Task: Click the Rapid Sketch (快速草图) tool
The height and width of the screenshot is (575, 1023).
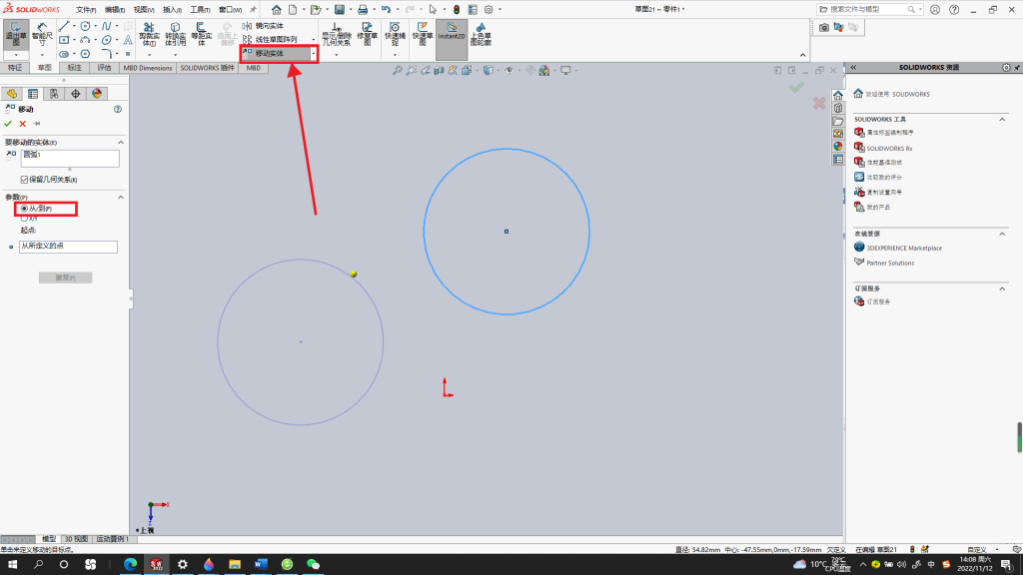Action: click(x=423, y=35)
